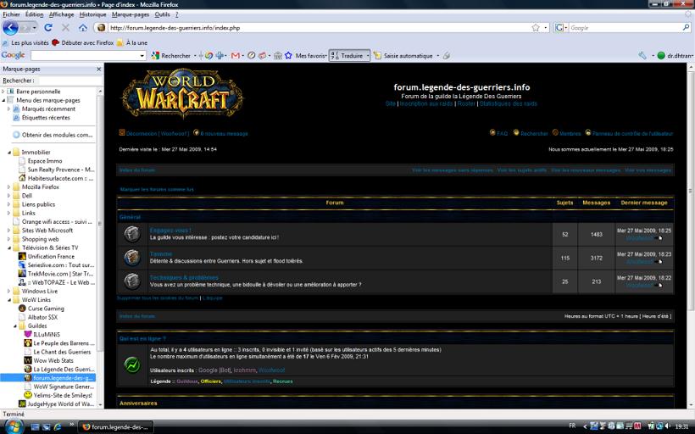Image resolution: width=695 pixels, height=434 pixels.
Task: Close the Marque-pages sidebar panel
Action: [x=98, y=69]
